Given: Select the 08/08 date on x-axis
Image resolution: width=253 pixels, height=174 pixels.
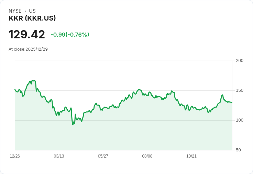Looking at the screenshot, I should click(147, 156).
